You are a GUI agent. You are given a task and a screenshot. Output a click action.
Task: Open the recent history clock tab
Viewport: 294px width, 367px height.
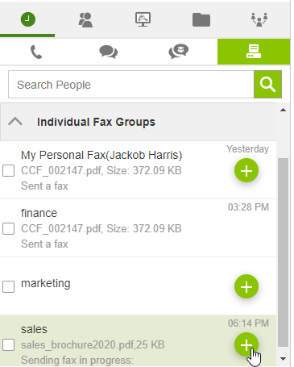coord(28,19)
